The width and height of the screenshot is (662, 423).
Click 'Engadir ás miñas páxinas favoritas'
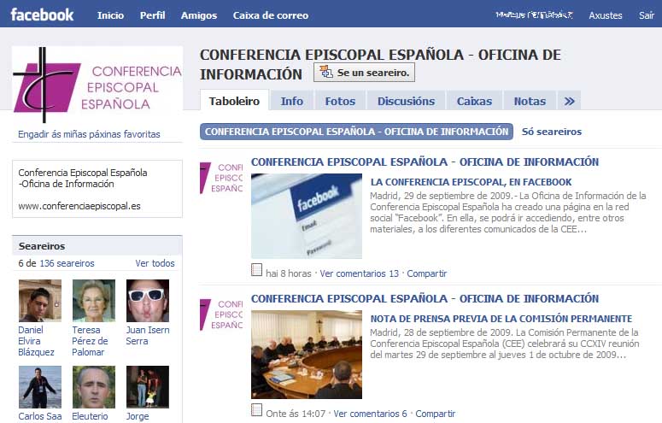tap(89, 134)
